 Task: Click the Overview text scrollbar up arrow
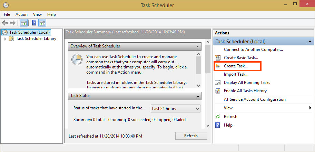pos(198,54)
